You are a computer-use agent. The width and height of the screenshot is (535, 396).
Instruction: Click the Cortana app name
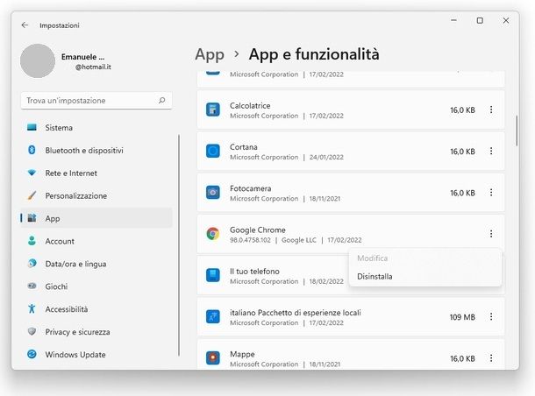244,147
